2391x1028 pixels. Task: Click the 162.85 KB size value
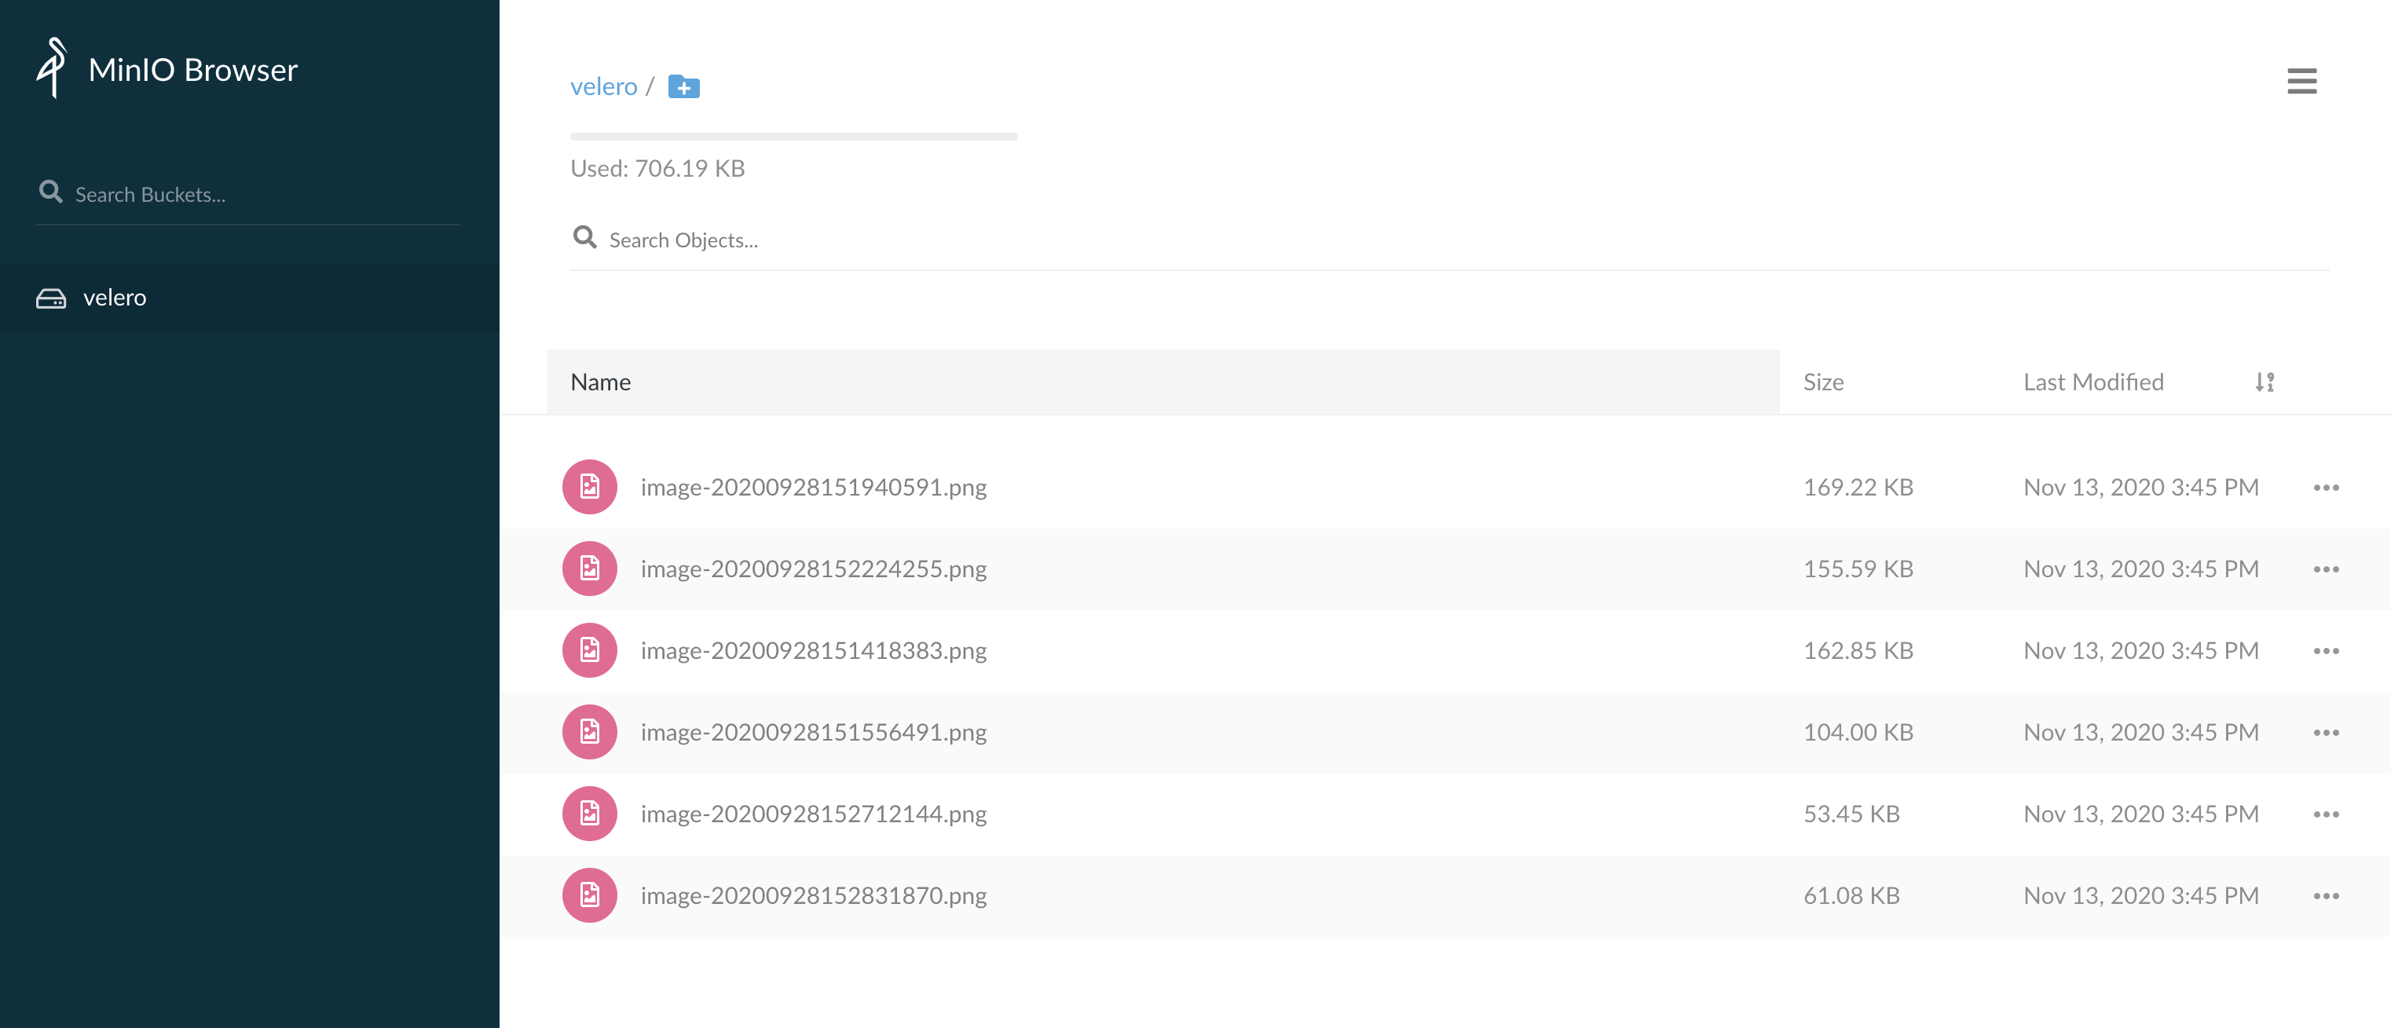[x=1858, y=650]
